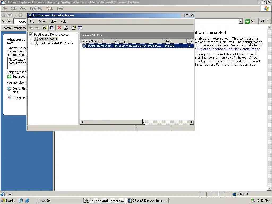Viewport: 272px width, 204px height.
Task: Click the TECHHASN-A6141F (local) server icon in tree
Action: pyautogui.click(x=36, y=43)
